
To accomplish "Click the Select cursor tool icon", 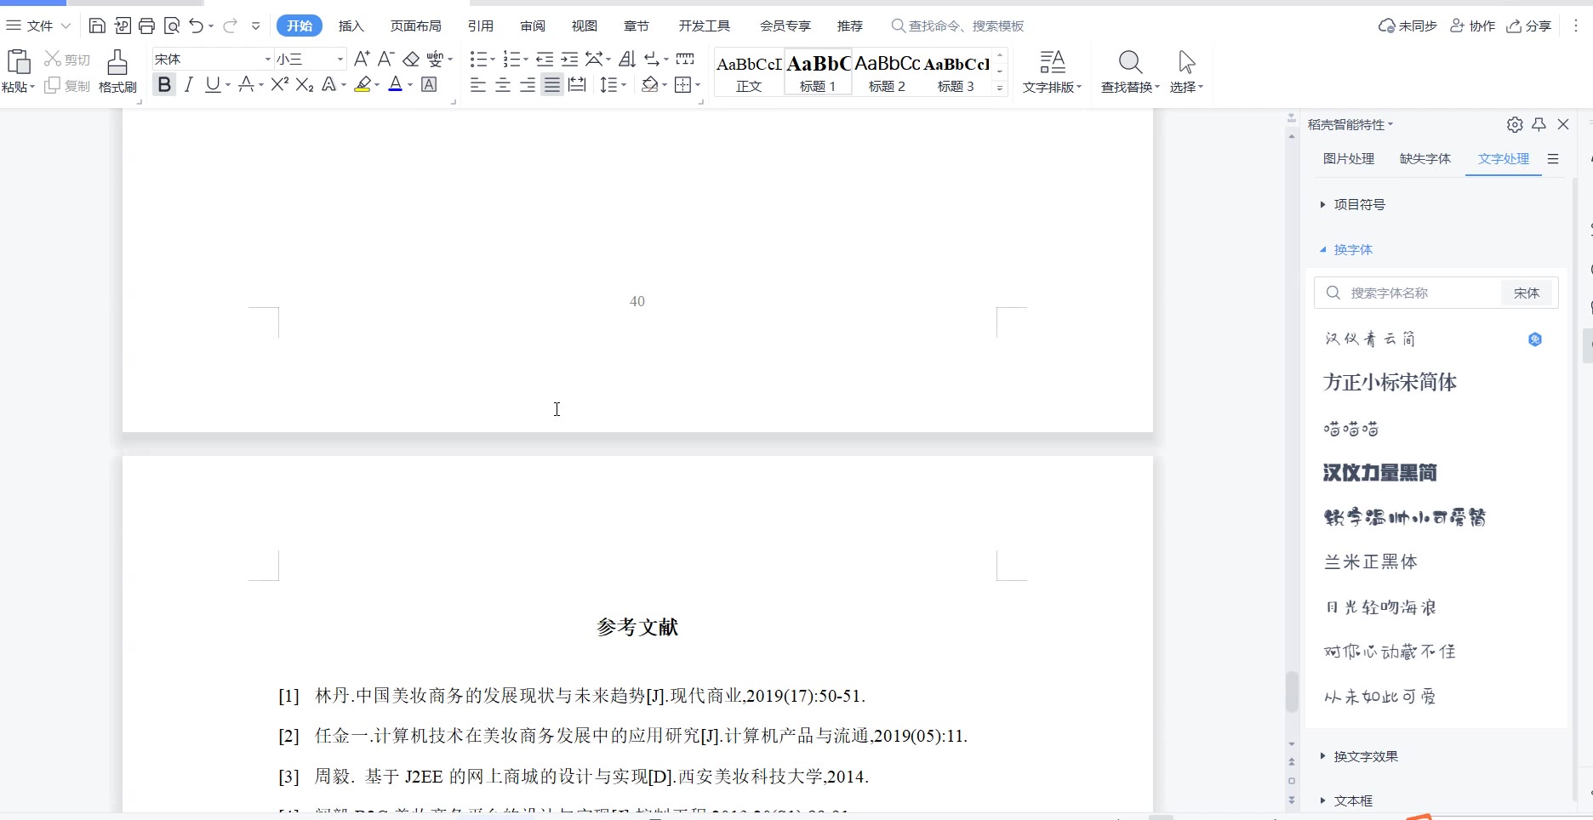I will click(1186, 62).
